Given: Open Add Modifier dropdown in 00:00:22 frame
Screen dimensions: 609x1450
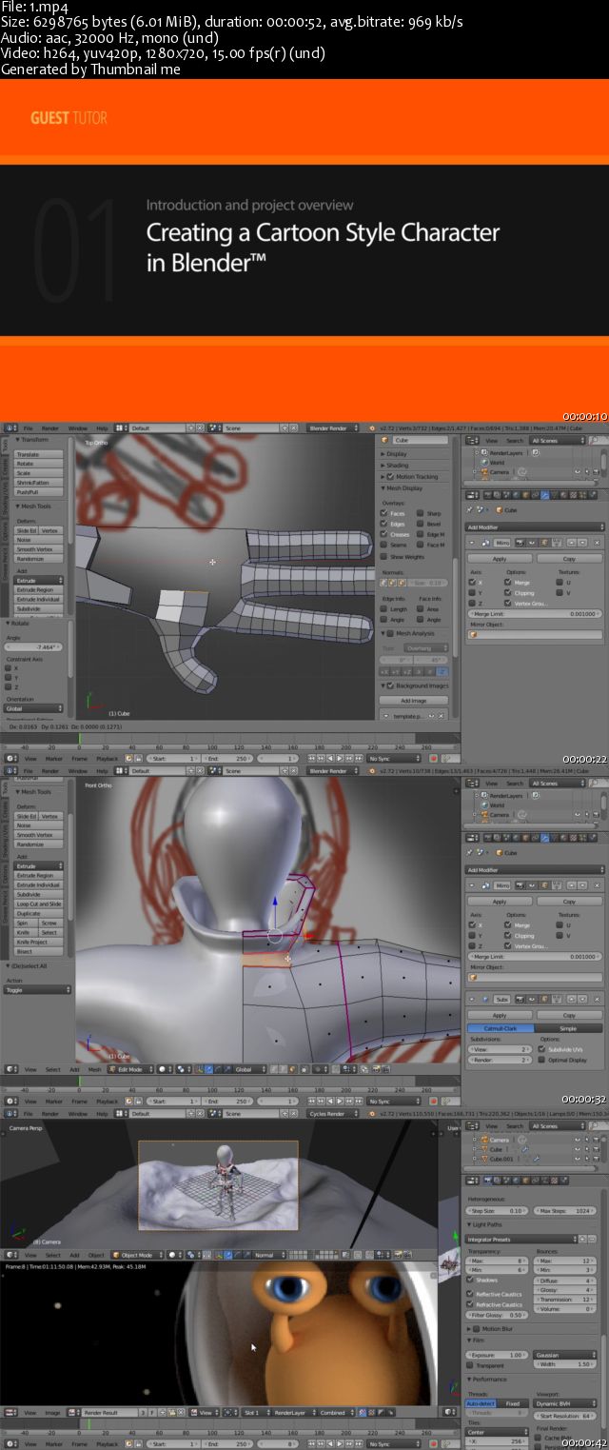Looking at the screenshot, I should [x=535, y=526].
